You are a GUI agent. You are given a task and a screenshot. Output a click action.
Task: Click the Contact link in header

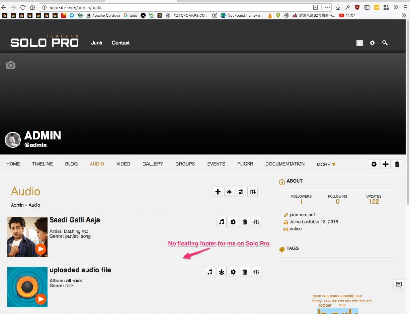pos(120,43)
